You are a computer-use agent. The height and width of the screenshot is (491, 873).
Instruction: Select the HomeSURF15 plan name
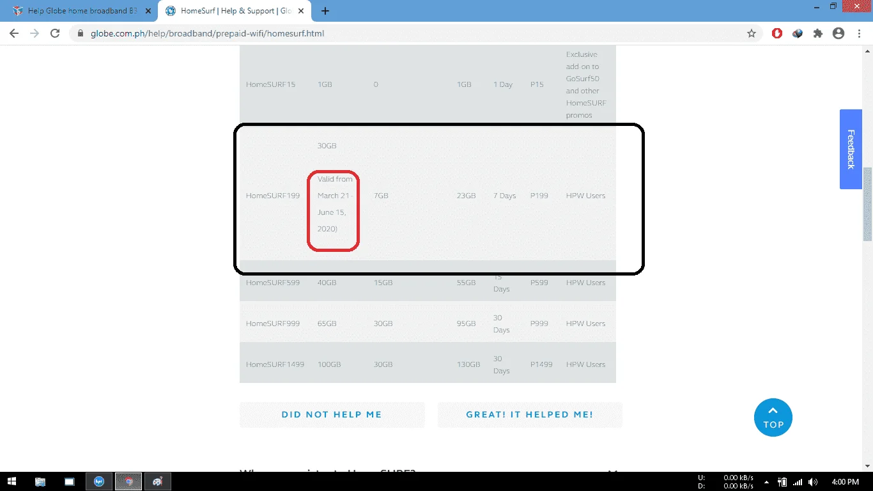coord(270,84)
